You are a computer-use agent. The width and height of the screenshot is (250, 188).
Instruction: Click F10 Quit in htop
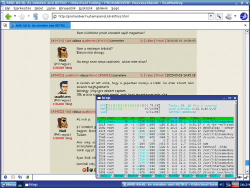226,175
